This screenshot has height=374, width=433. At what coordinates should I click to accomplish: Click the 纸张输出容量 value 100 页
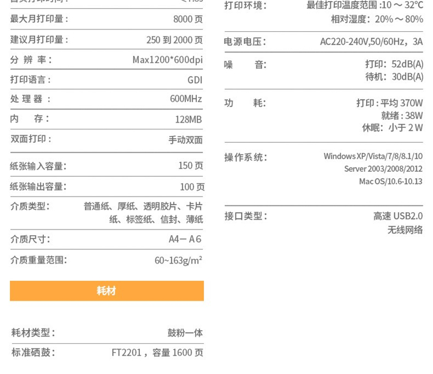tap(192, 187)
